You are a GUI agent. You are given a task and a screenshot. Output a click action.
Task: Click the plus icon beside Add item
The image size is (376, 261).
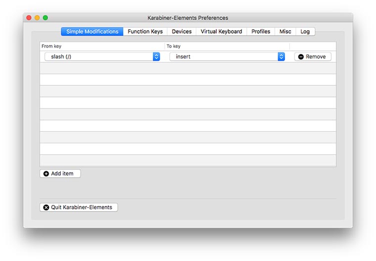coord(47,174)
